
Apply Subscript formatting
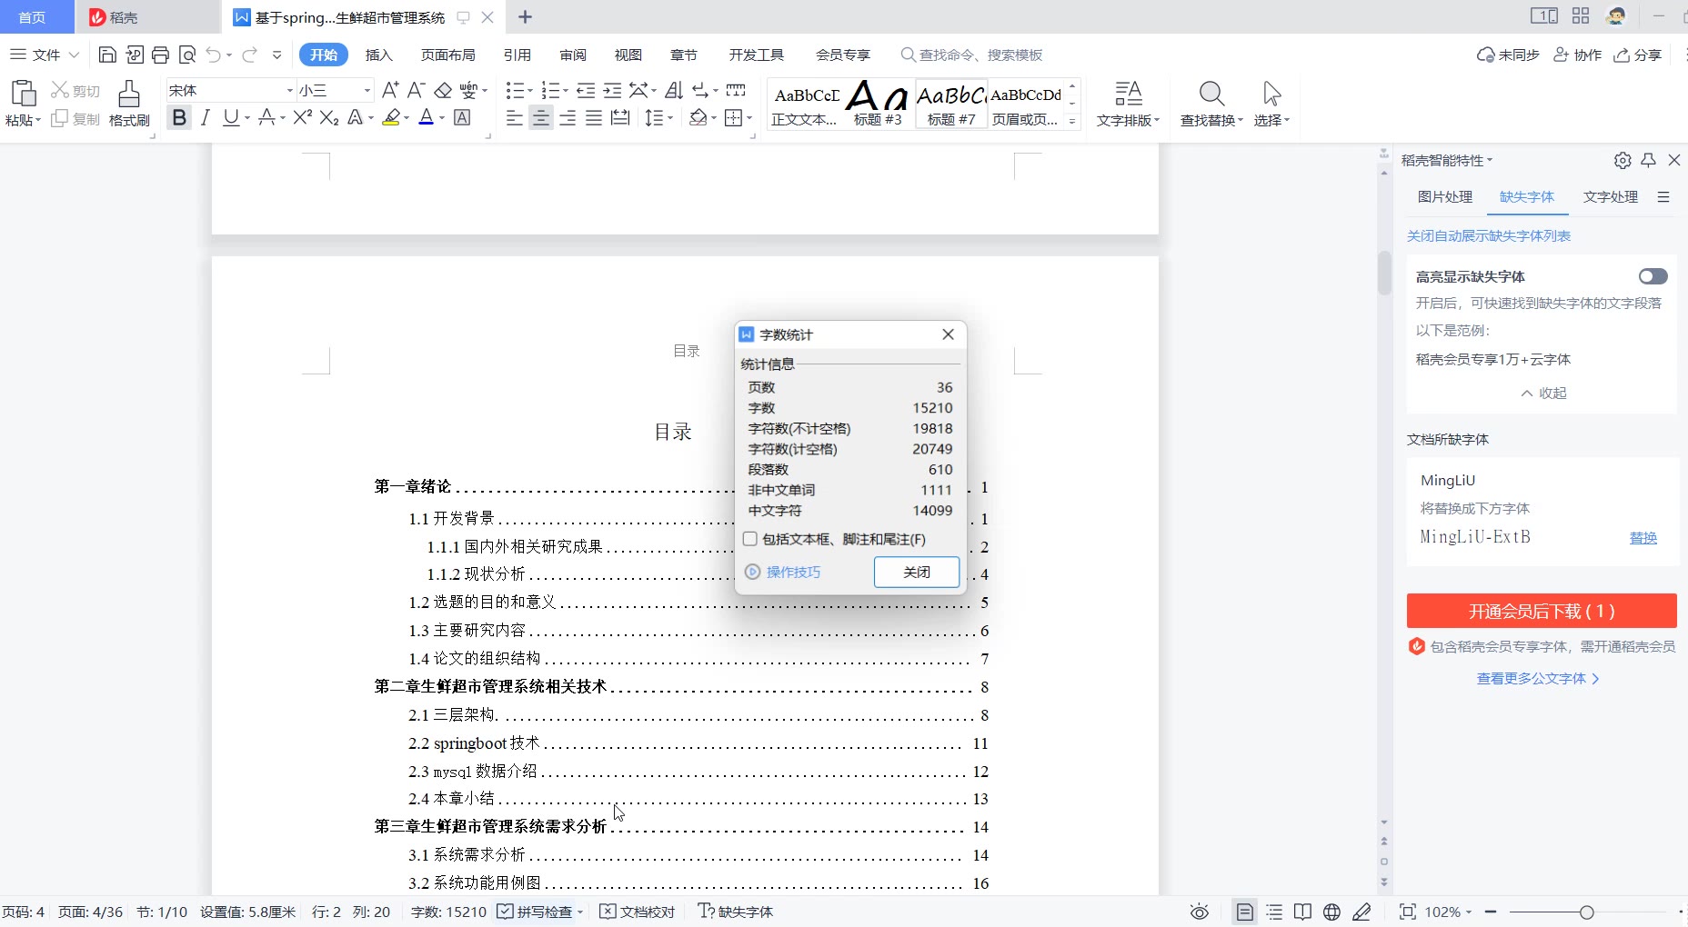point(329,117)
